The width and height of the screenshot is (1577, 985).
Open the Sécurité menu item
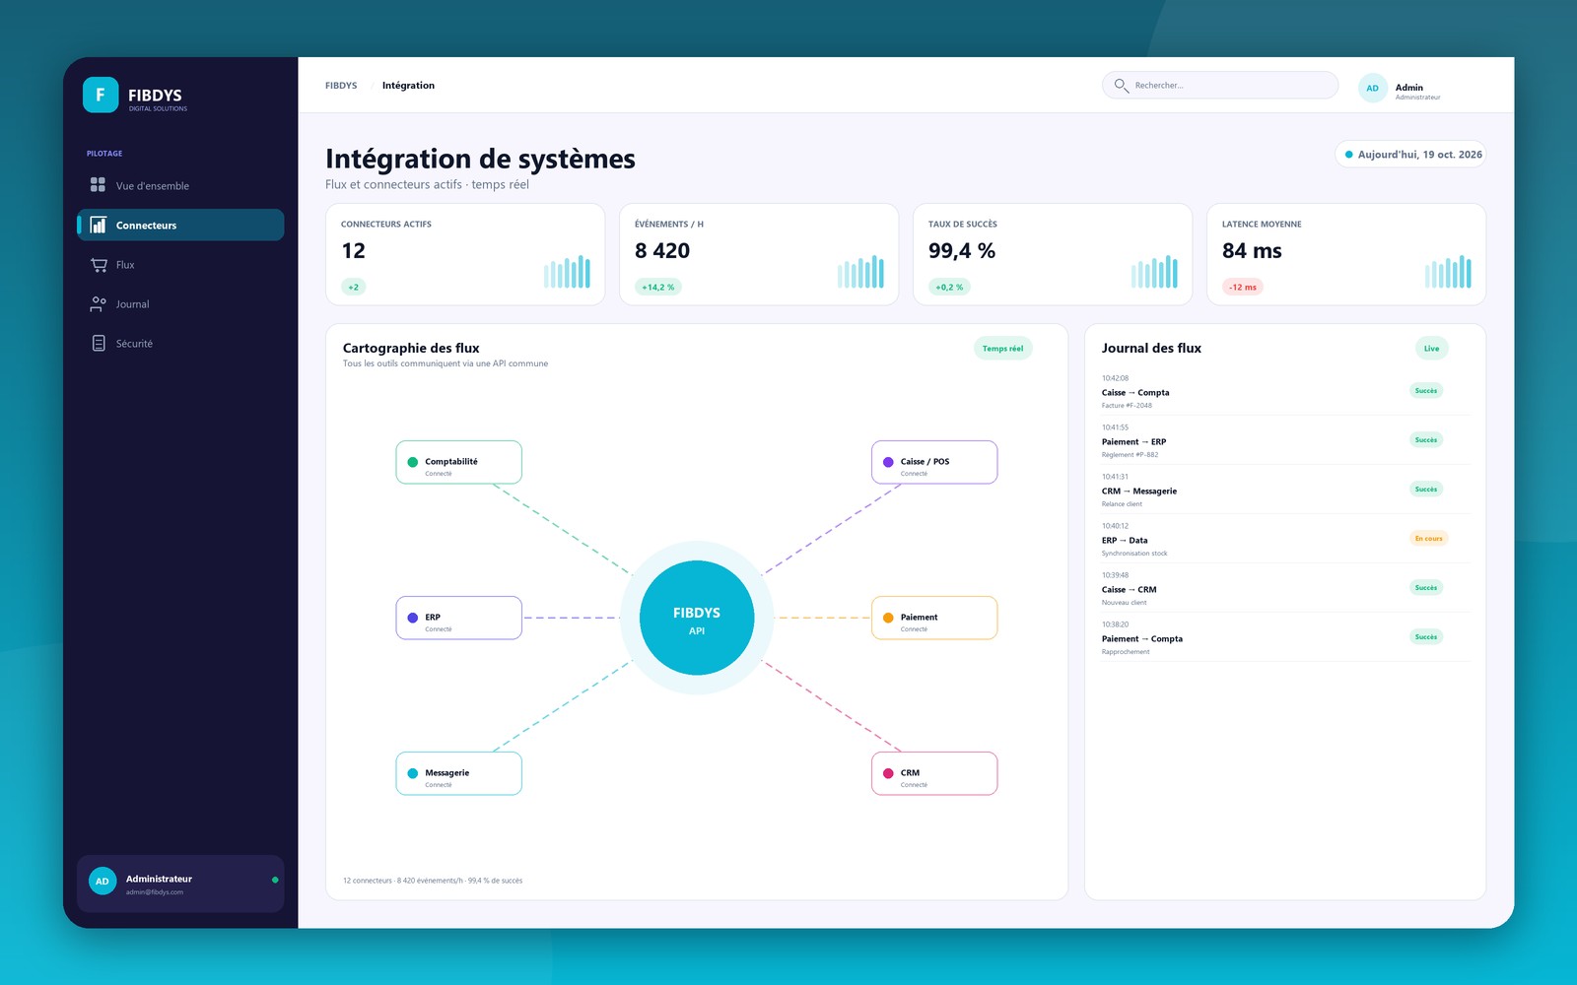[180, 343]
